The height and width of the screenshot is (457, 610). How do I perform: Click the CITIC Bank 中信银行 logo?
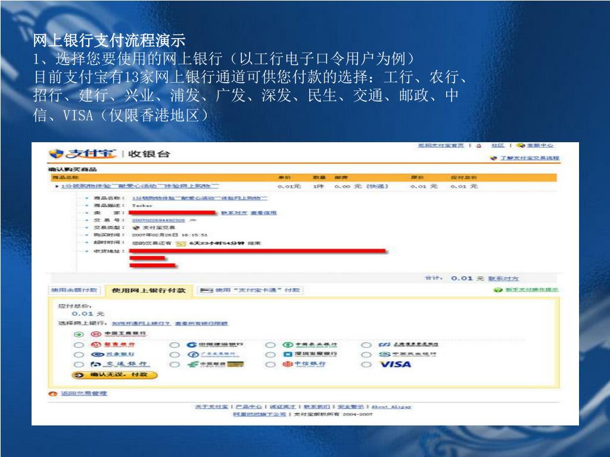pyautogui.click(x=304, y=364)
